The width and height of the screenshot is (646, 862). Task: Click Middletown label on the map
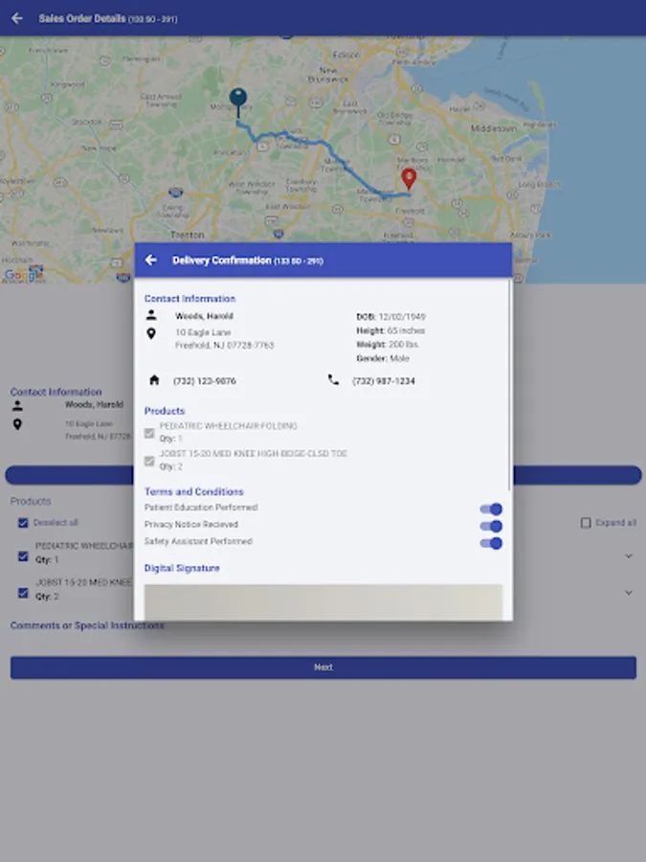coord(493,128)
